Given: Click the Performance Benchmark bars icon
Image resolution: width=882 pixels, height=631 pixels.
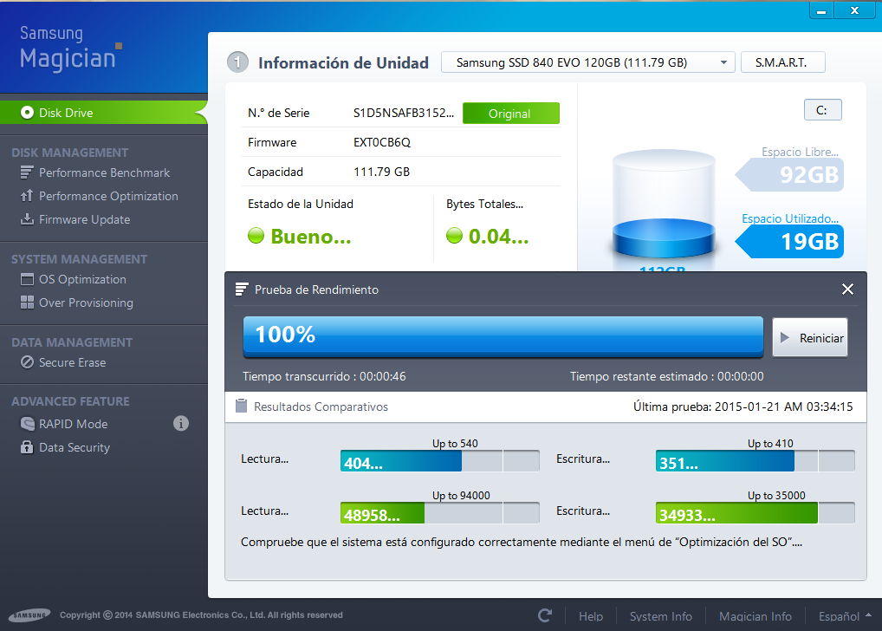Looking at the screenshot, I should click(27, 172).
